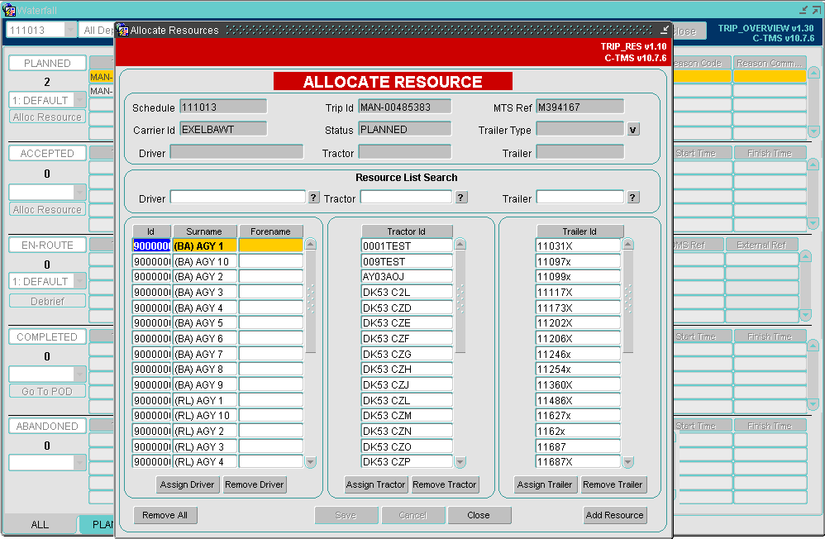This screenshot has width=825, height=539.
Task: Expand the PLANNED 1: DEFAULT dropdown
Action: (80, 99)
